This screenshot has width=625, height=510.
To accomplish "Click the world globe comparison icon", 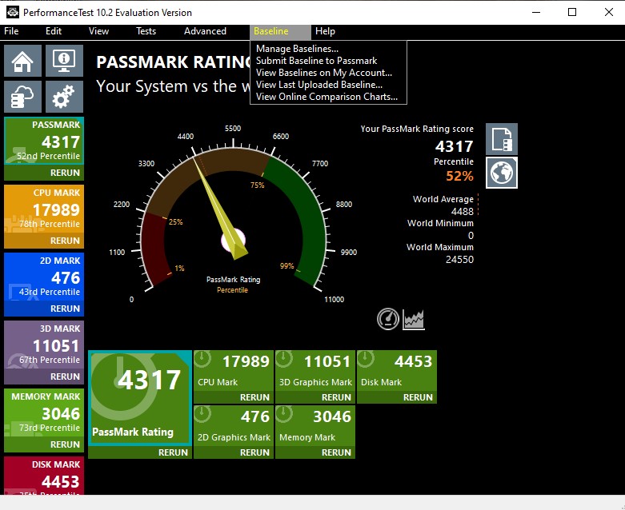I will [502, 173].
